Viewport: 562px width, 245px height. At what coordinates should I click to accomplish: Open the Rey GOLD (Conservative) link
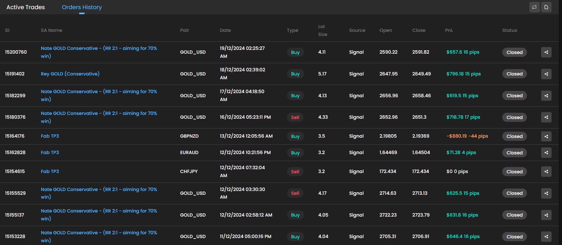pyautogui.click(x=70, y=74)
